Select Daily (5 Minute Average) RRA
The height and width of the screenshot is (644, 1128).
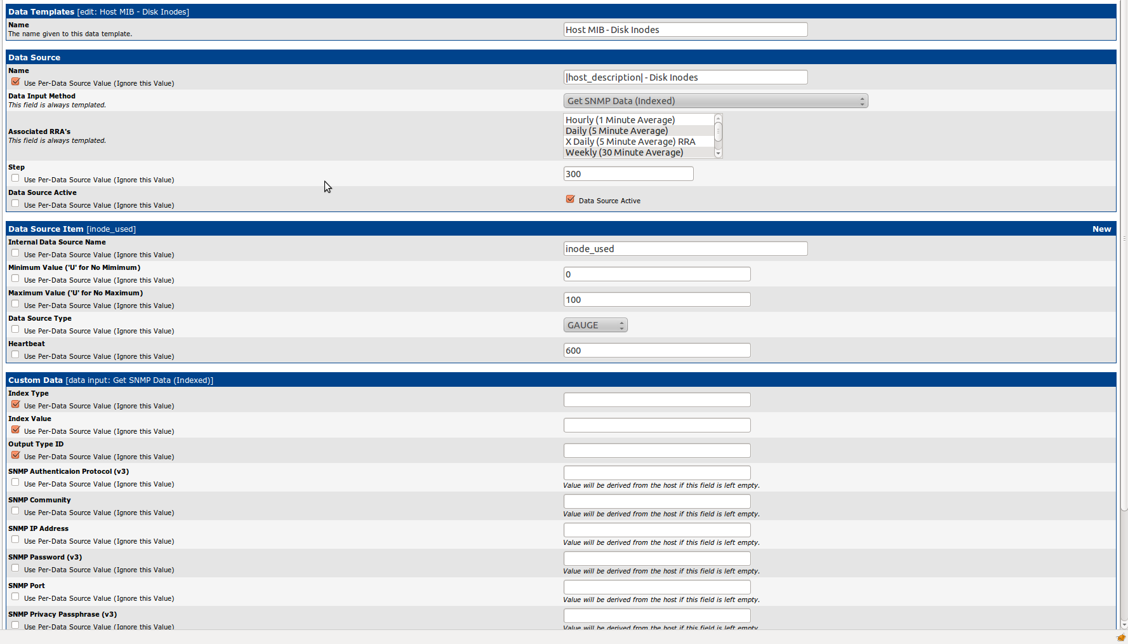pyautogui.click(x=639, y=131)
